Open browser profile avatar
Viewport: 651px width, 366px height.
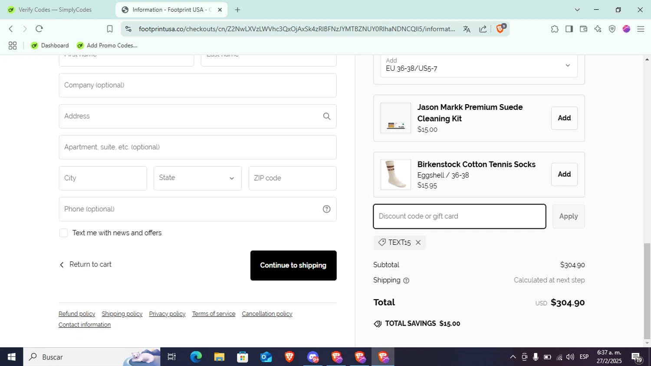[x=626, y=29]
